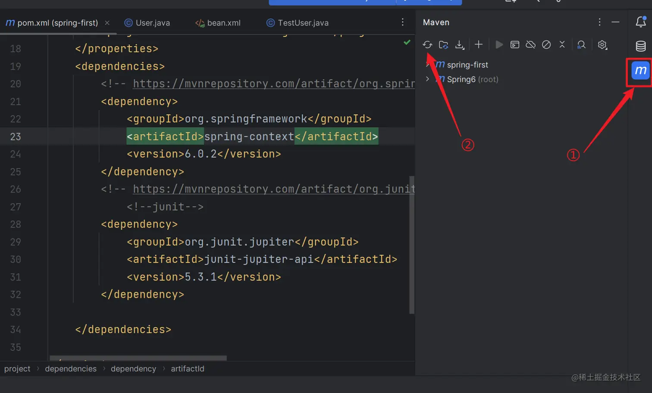Click 'artifactId' breadcrumb item
This screenshot has width=652, height=393.
[x=188, y=369]
